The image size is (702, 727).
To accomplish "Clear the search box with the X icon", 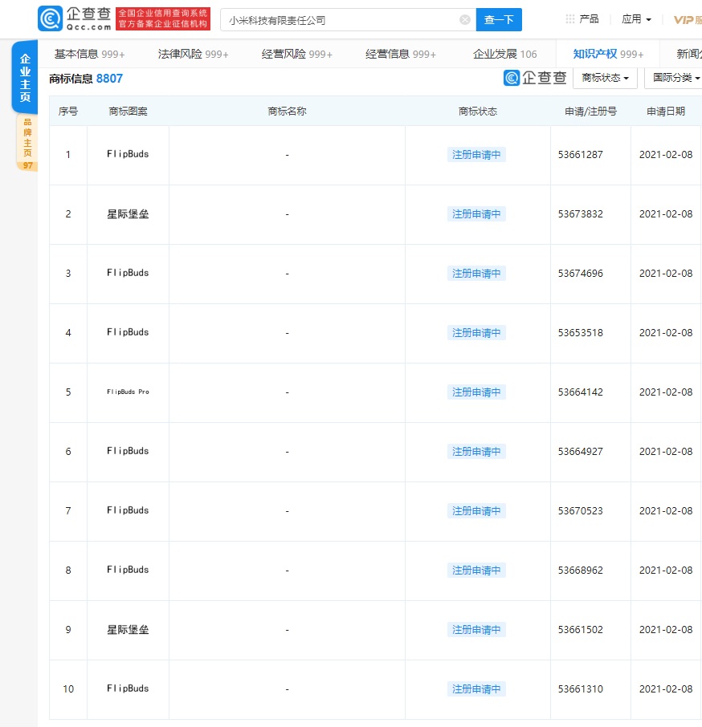I will (x=464, y=19).
